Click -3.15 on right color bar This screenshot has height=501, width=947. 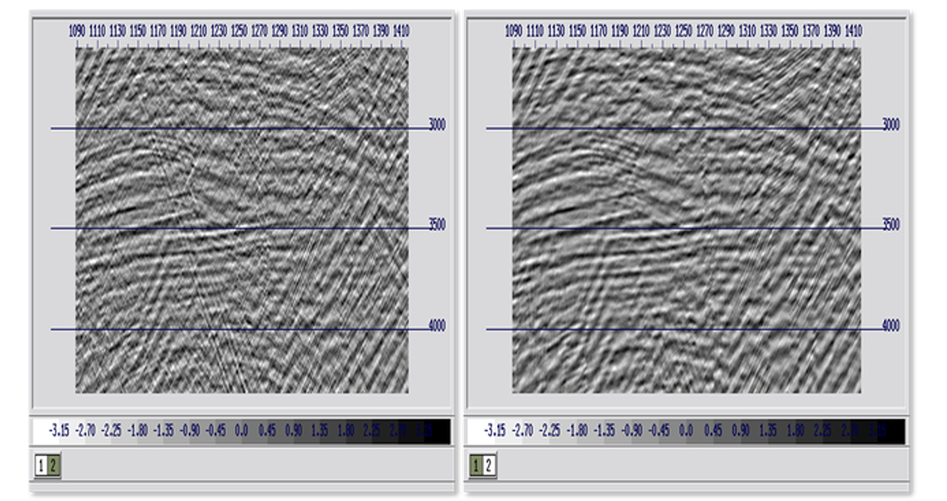[x=494, y=431]
